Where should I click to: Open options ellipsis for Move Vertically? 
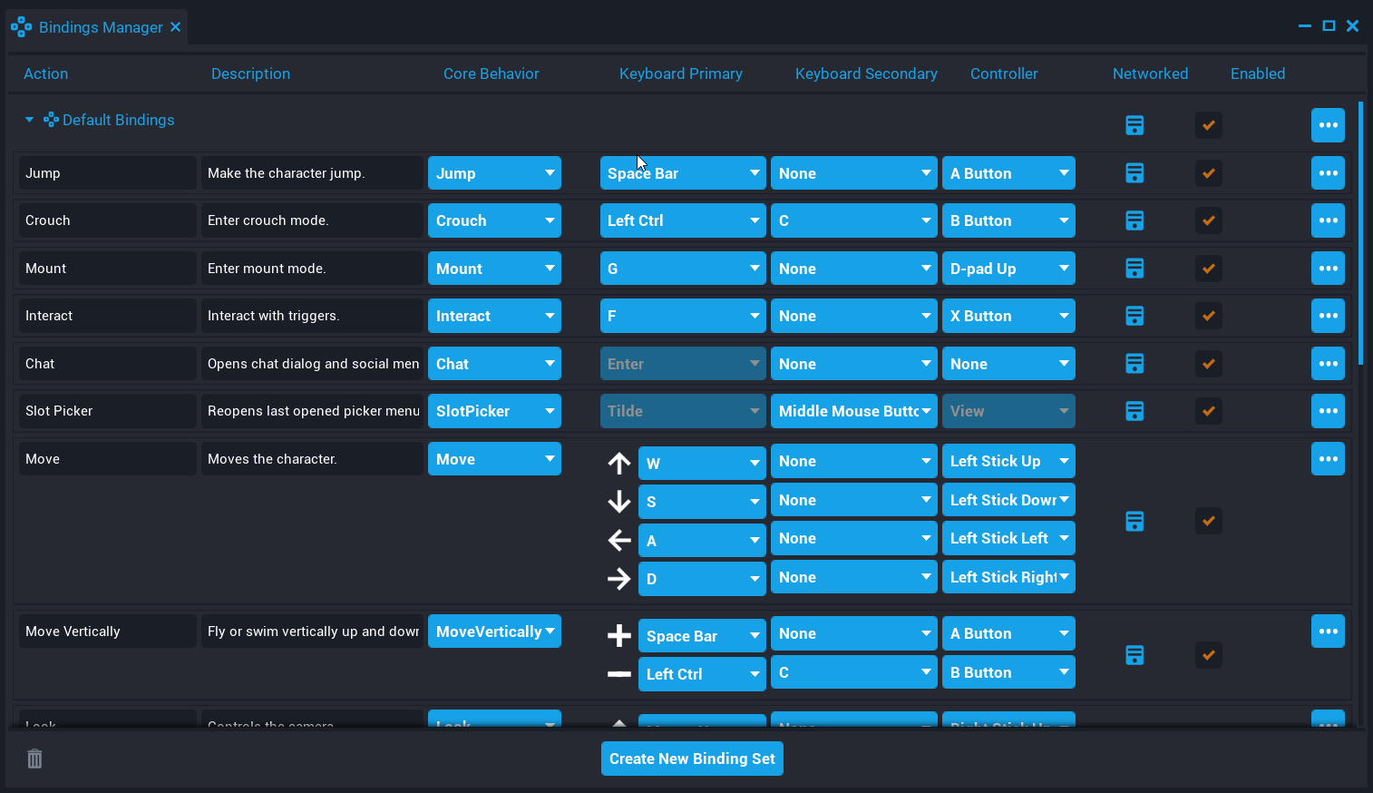coord(1328,631)
